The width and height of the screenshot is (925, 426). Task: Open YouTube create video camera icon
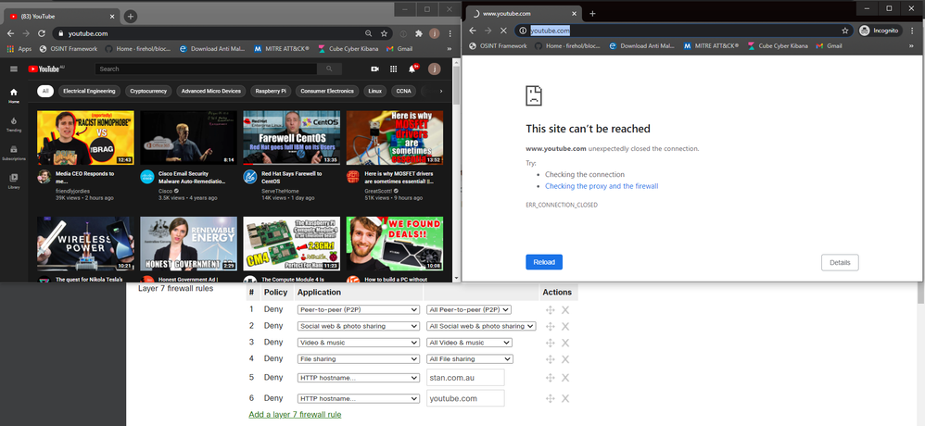(x=374, y=69)
